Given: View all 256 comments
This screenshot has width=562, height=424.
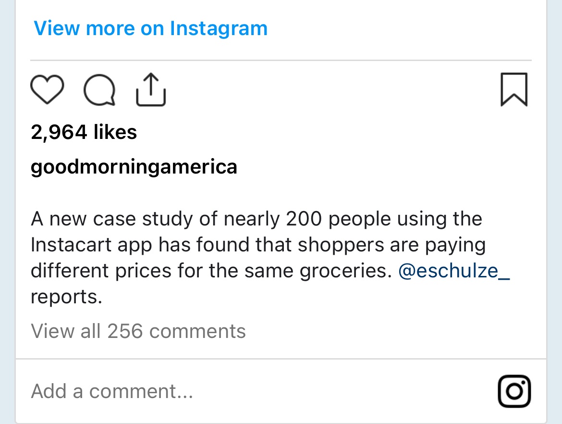Looking at the screenshot, I should click(138, 331).
